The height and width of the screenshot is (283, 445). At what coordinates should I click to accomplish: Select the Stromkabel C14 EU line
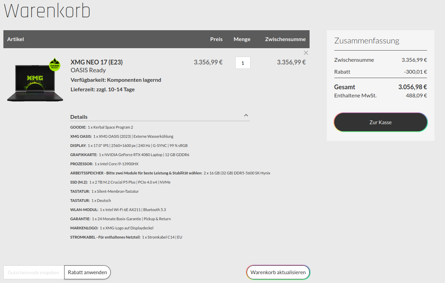(126, 237)
